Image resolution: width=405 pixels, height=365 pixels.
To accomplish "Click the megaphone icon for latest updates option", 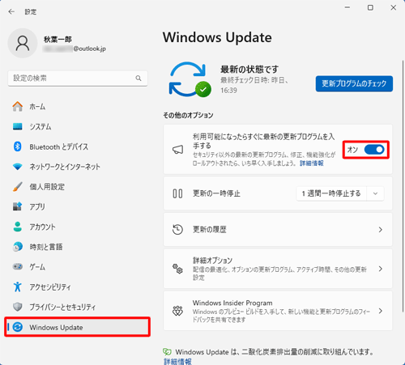I will pyautogui.click(x=177, y=150).
